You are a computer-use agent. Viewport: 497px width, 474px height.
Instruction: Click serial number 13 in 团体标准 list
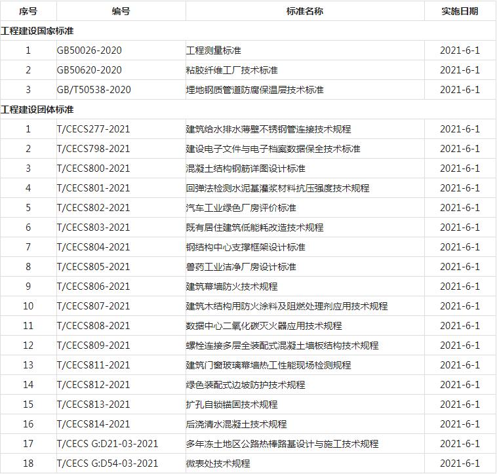(28, 365)
